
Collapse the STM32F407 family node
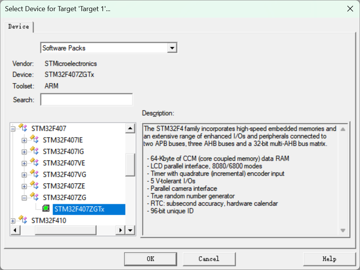[x=13, y=129]
